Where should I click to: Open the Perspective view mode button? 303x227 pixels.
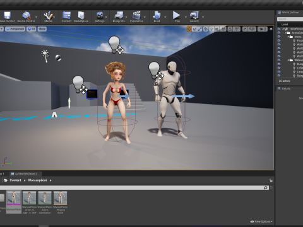pyautogui.click(x=15, y=29)
